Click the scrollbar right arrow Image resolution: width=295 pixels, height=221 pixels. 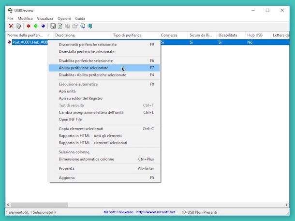click(286, 205)
